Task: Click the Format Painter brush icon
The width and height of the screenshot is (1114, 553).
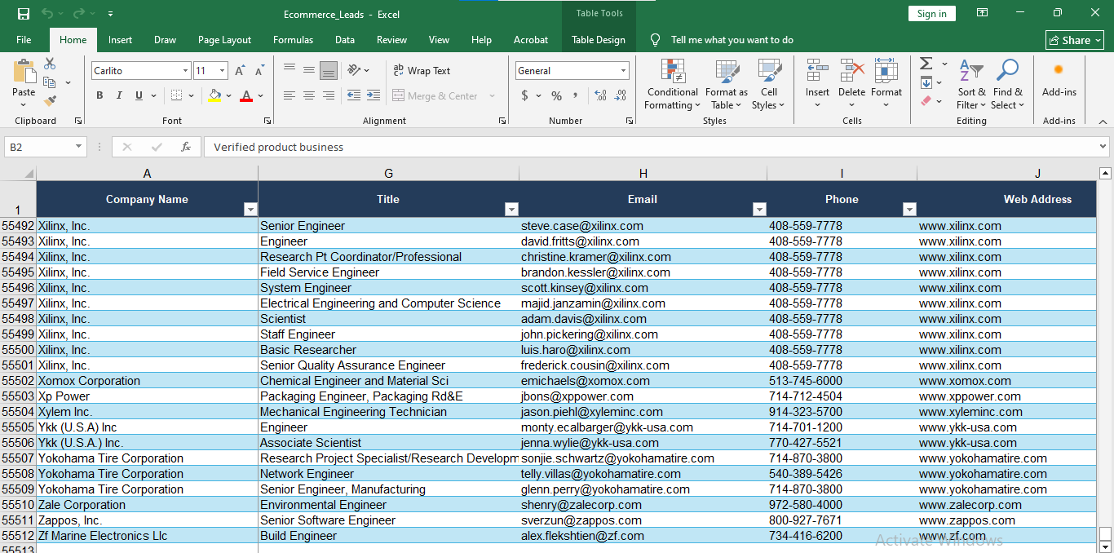Action: click(50, 101)
